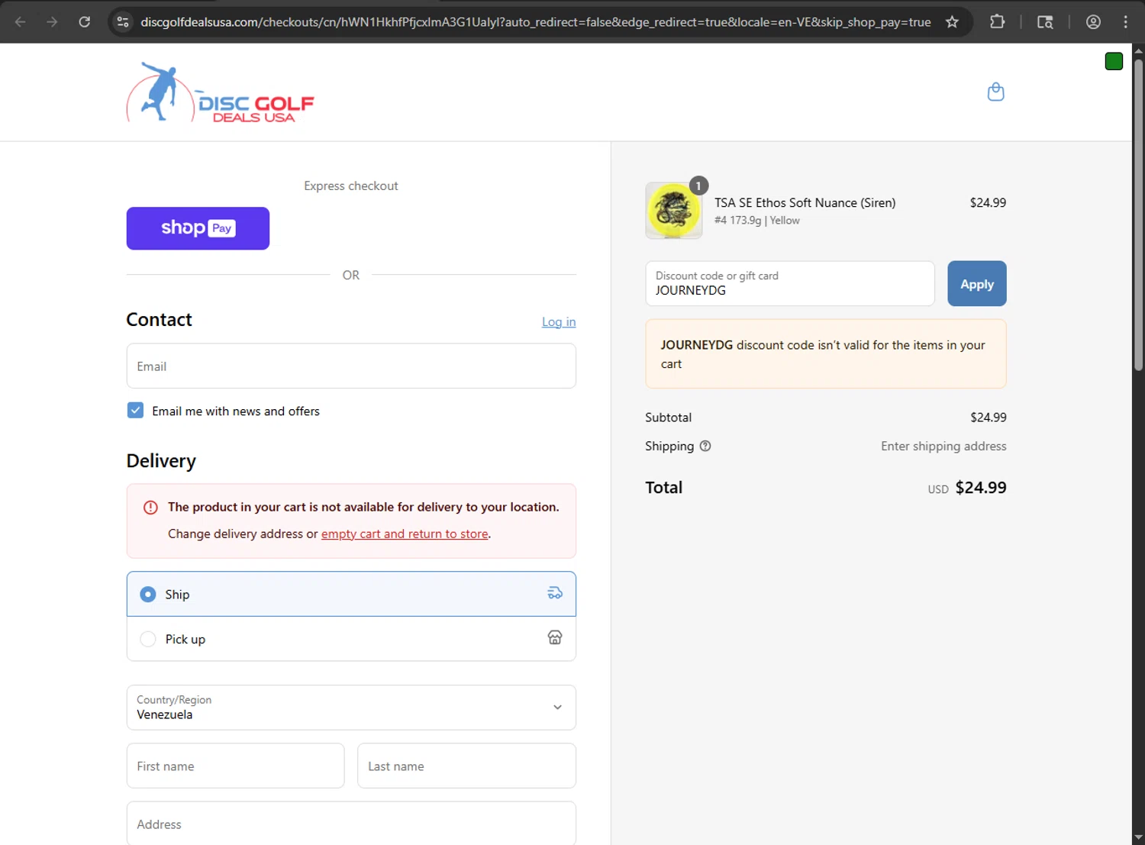Open the tab search icon in toolbar
The height and width of the screenshot is (845, 1145).
click(1045, 22)
